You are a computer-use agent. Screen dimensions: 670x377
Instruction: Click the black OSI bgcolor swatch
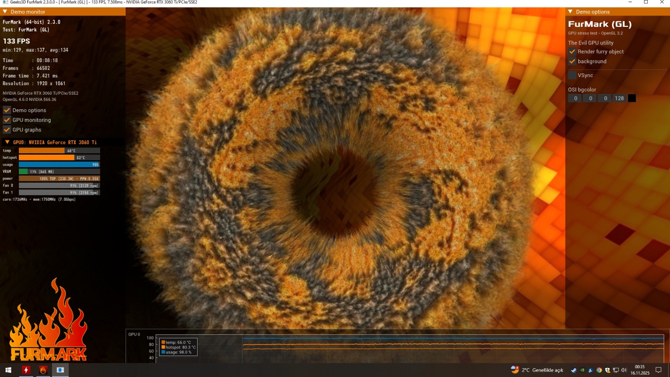pos(632,98)
